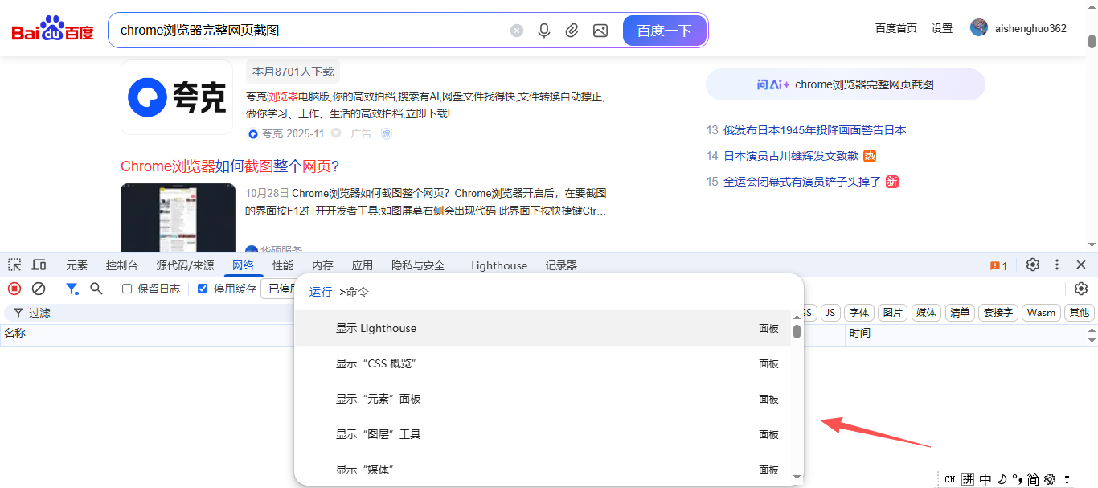Open DevTools settings gear in top bar
The image size is (1098, 488).
pyautogui.click(x=1033, y=265)
